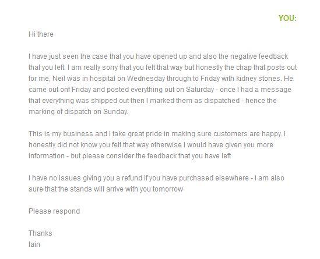
Task: Click the word 'hospital' in the message
Action: (x=103, y=79)
